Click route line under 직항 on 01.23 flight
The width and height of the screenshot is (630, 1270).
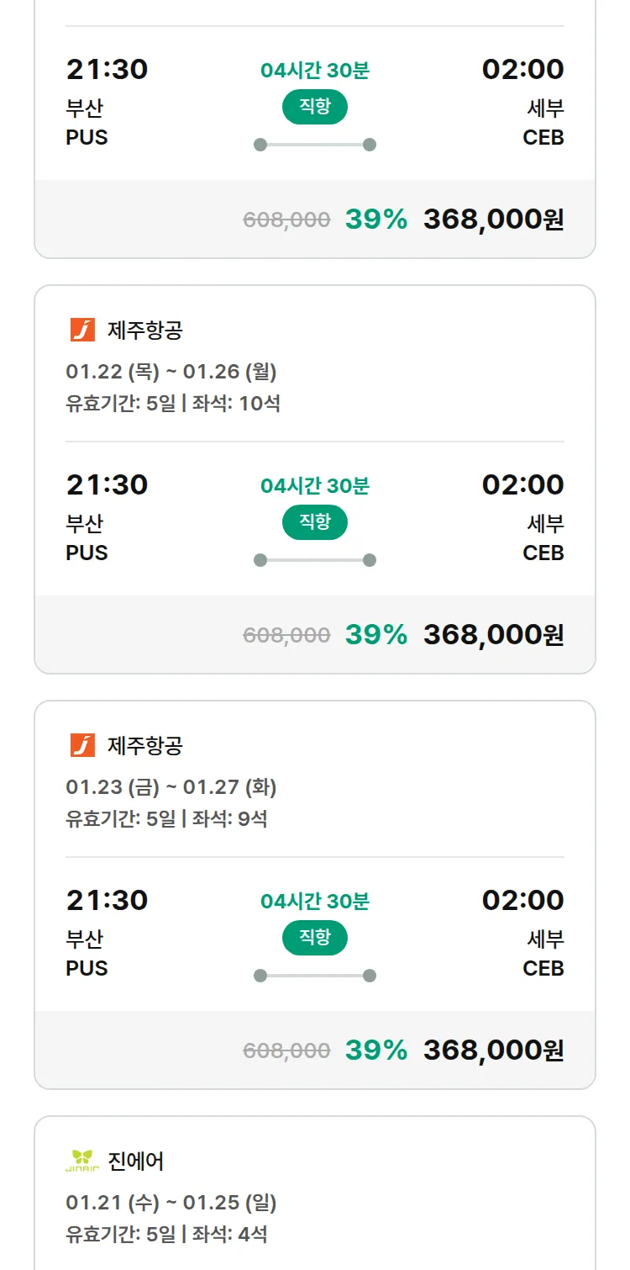tap(314, 976)
